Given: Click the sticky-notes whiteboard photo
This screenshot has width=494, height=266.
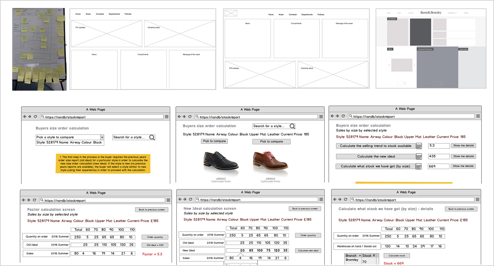Looking at the screenshot, I should tap(39, 49).
